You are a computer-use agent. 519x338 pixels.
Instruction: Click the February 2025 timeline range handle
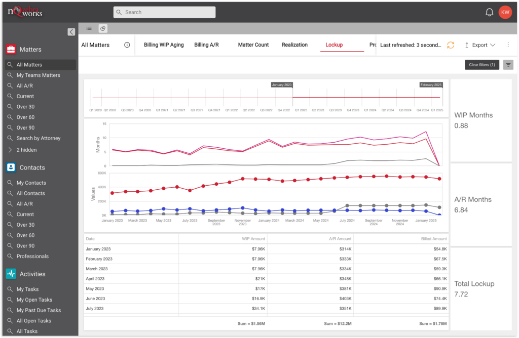pyautogui.click(x=431, y=85)
